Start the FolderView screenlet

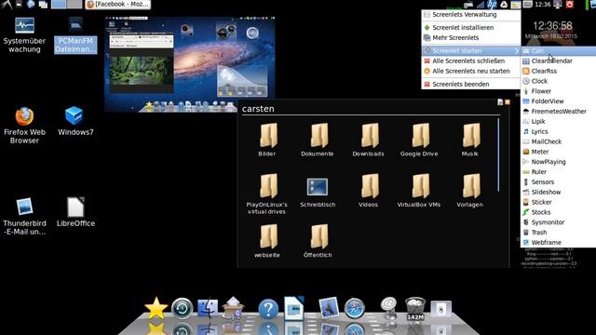coord(558,101)
